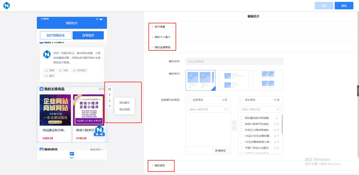Click the move-down arrow icon in floating toolbar

pos(110,101)
